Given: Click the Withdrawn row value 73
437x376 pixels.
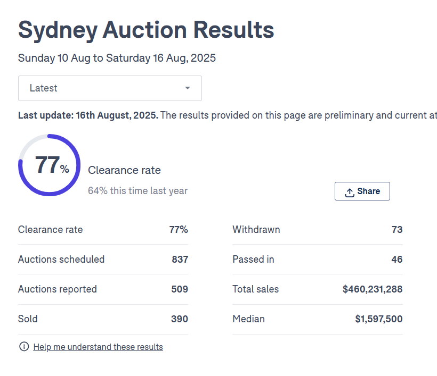Looking at the screenshot, I should tap(396, 230).
